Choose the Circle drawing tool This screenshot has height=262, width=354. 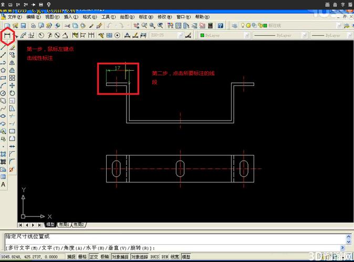pyautogui.click(x=4, y=93)
